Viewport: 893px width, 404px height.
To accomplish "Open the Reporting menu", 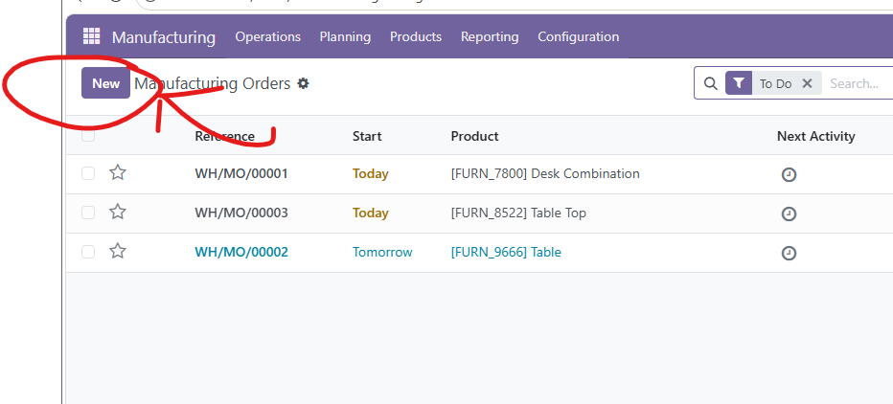I will 489,37.
